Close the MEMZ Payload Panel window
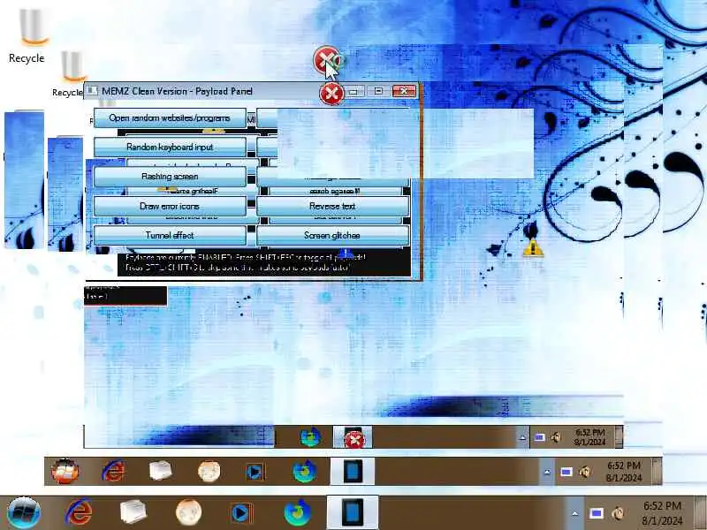This screenshot has width=707, height=530. click(x=404, y=91)
